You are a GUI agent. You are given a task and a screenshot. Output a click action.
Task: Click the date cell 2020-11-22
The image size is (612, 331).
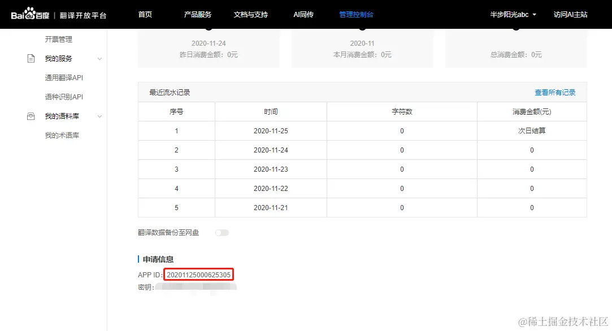click(271, 189)
